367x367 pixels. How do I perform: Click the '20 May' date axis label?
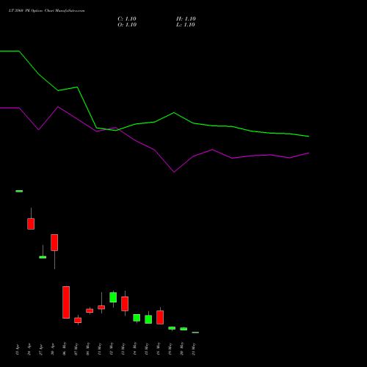(182, 349)
